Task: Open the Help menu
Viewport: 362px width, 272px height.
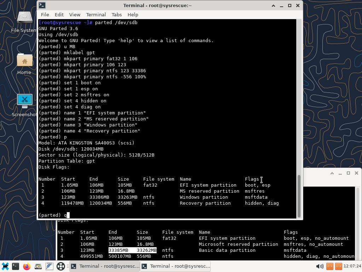Action: tap(133, 15)
